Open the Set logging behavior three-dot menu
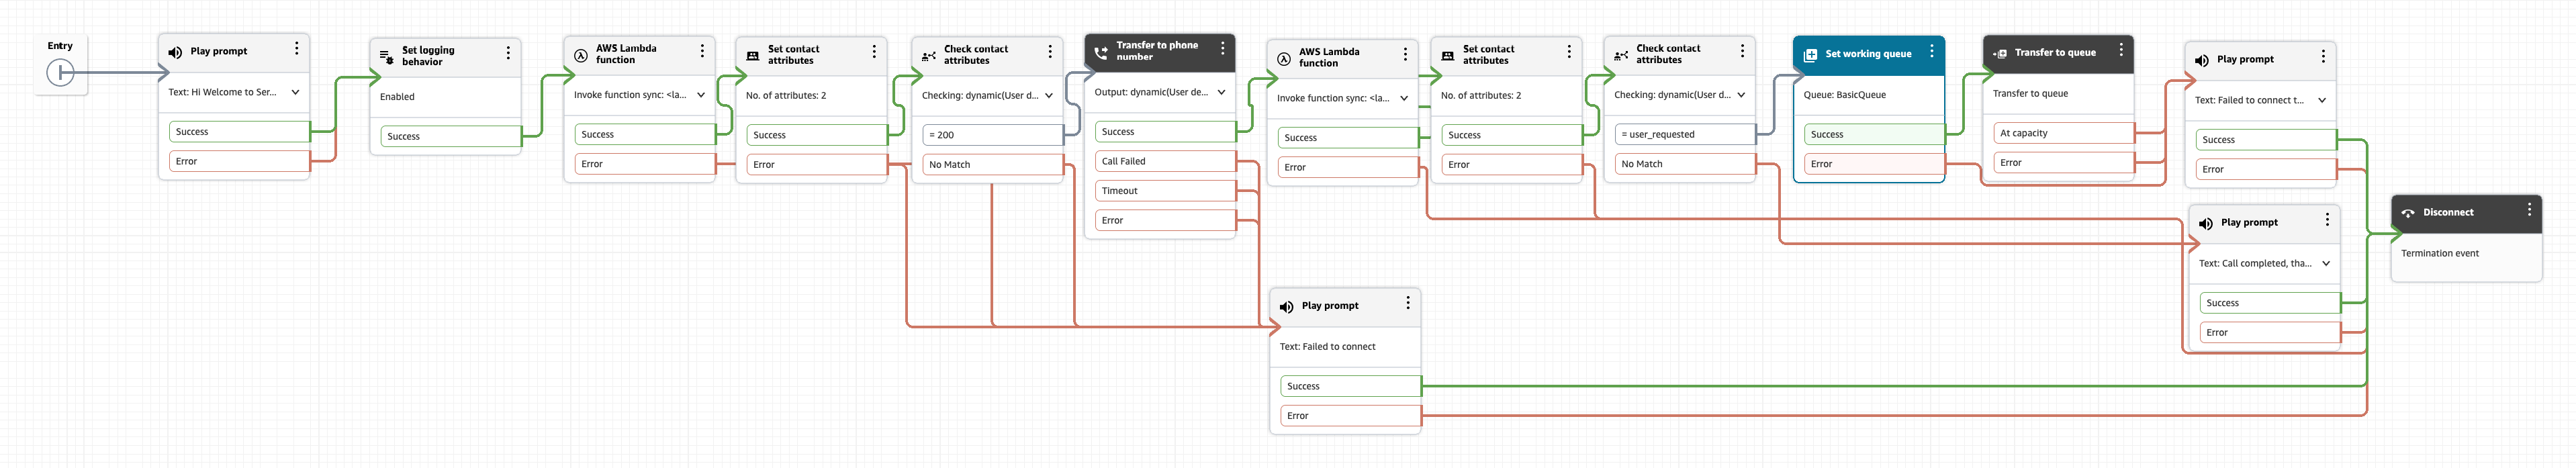Screen dimensions: 2576x468 click(508, 54)
